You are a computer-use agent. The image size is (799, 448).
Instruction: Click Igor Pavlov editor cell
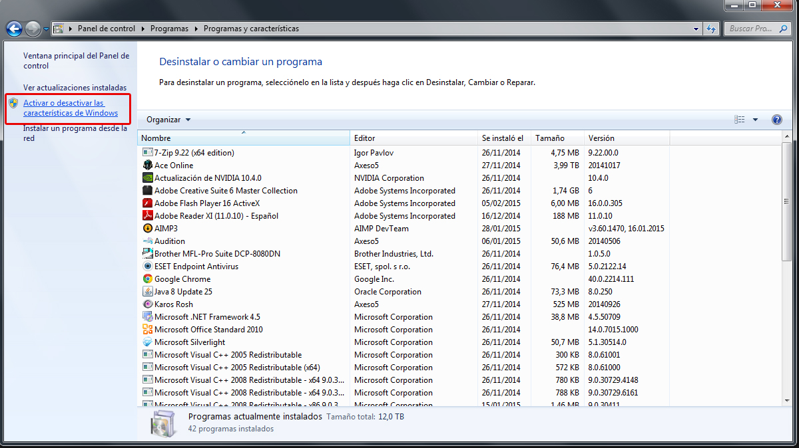click(374, 153)
